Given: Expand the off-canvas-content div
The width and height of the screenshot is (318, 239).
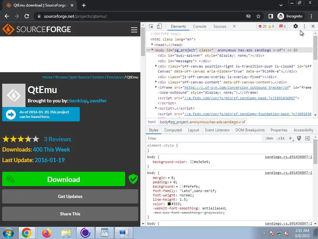Looking at the screenshot, I should [x=156, y=82].
